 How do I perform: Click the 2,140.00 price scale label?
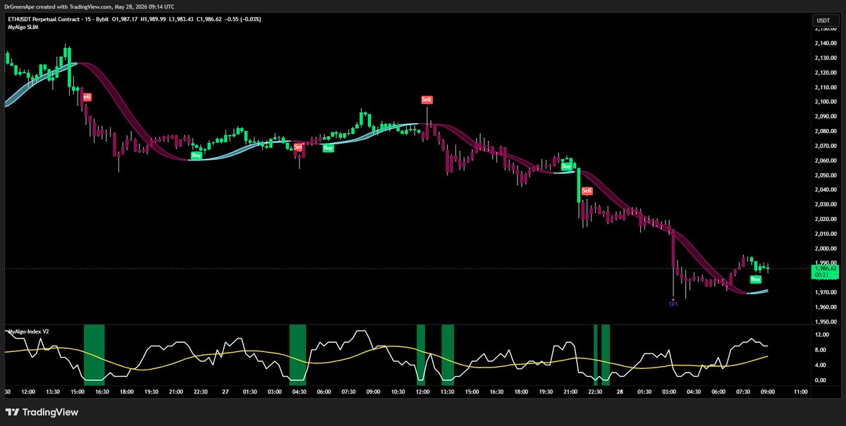pos(824,44)
